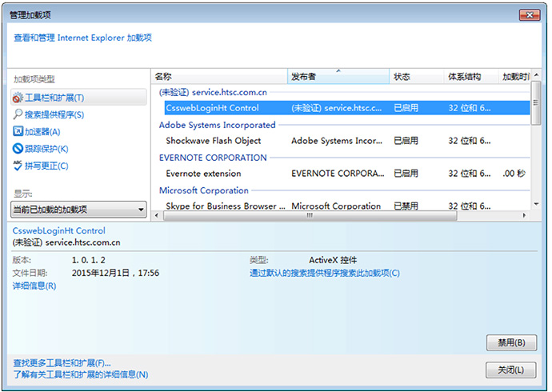Open the 详细信息(R) link
This screenshot has height=392, width=552.
click(34, 286)
